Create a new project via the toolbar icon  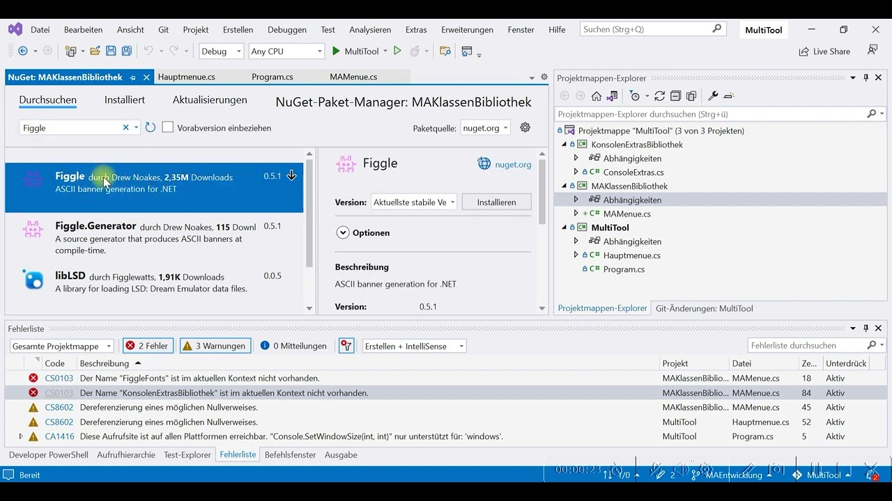pyautogui.click(x=70, y=51)
